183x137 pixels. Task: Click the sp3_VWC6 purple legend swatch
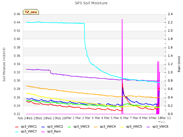click(x=148, y=127)
